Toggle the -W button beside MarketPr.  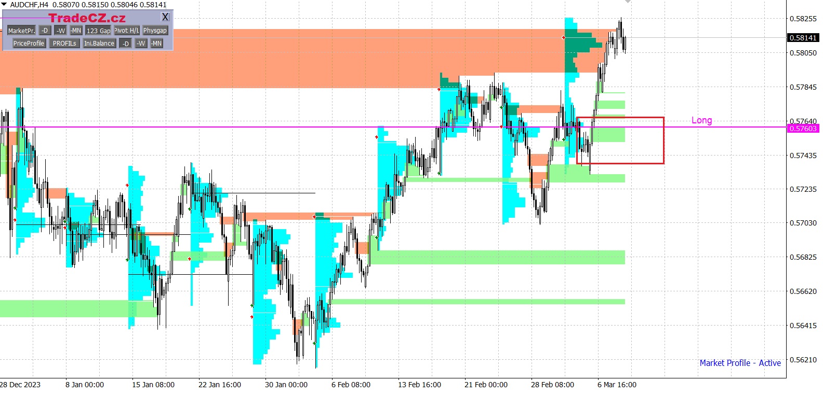[x=60, y=31]
